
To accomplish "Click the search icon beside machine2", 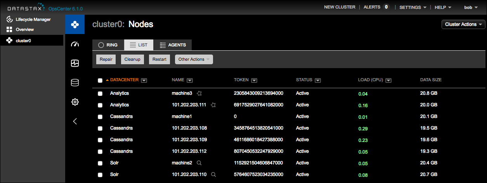I will (199, 163).
